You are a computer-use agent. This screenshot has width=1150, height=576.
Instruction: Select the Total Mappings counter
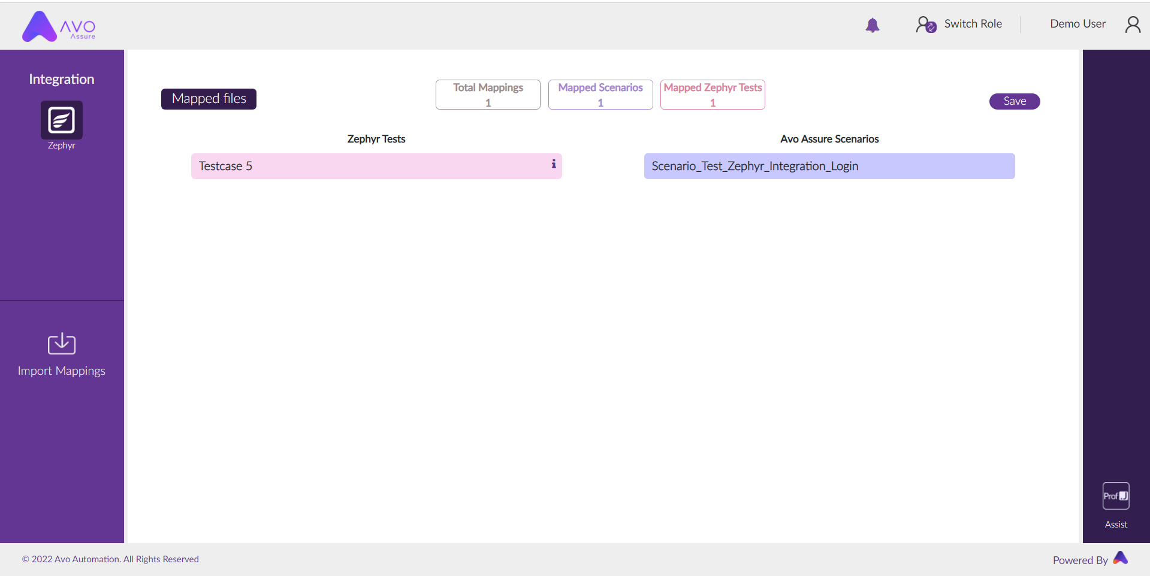488,95
